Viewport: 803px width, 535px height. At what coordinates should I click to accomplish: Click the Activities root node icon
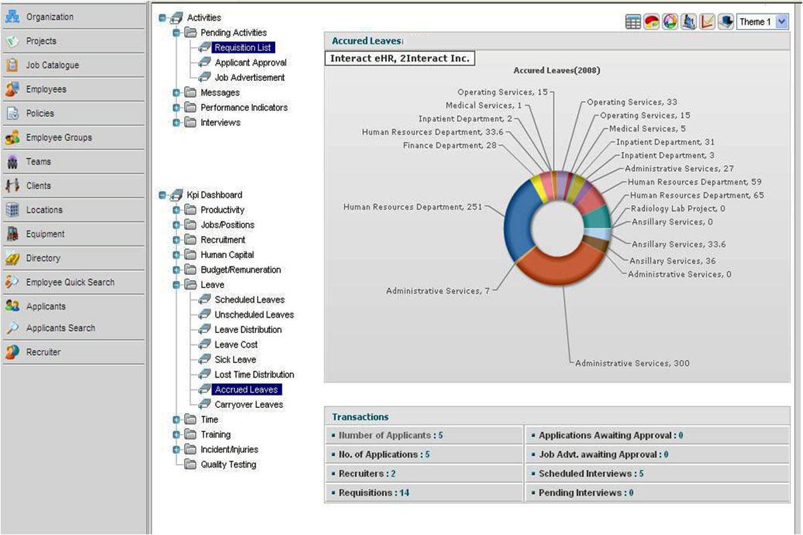(x=176, y=18)
